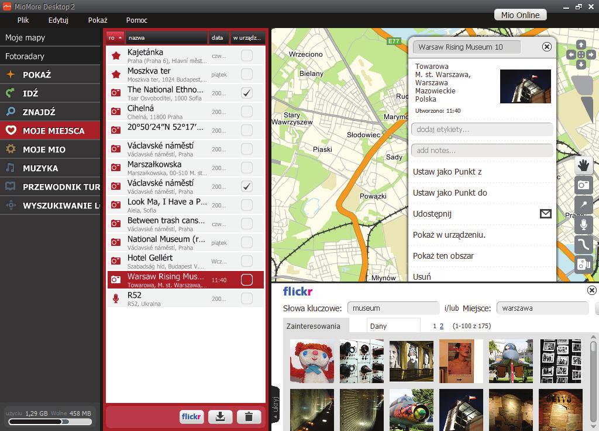Sort list by the 'ro' type column
This screenshot has width=599, height=431.
pyautogui.click(x=115, y=38)
